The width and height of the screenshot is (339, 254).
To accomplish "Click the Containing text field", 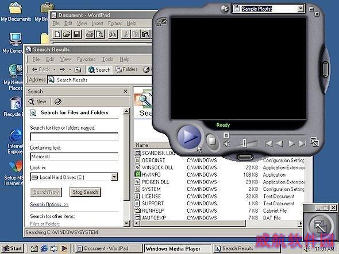I will tap(74, 157).
